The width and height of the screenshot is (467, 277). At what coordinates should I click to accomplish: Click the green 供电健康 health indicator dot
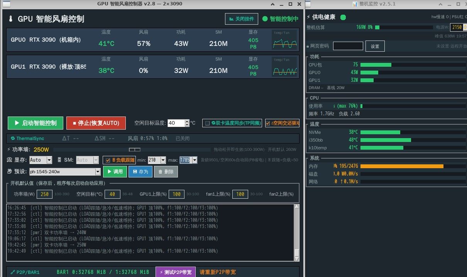point(343,17)
